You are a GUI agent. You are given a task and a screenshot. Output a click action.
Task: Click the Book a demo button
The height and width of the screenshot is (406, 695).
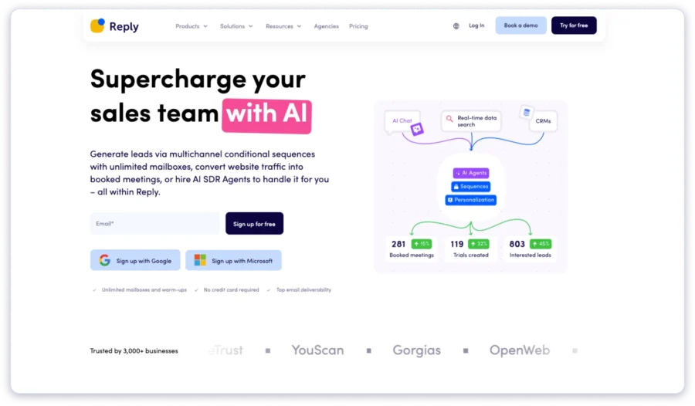520,25
